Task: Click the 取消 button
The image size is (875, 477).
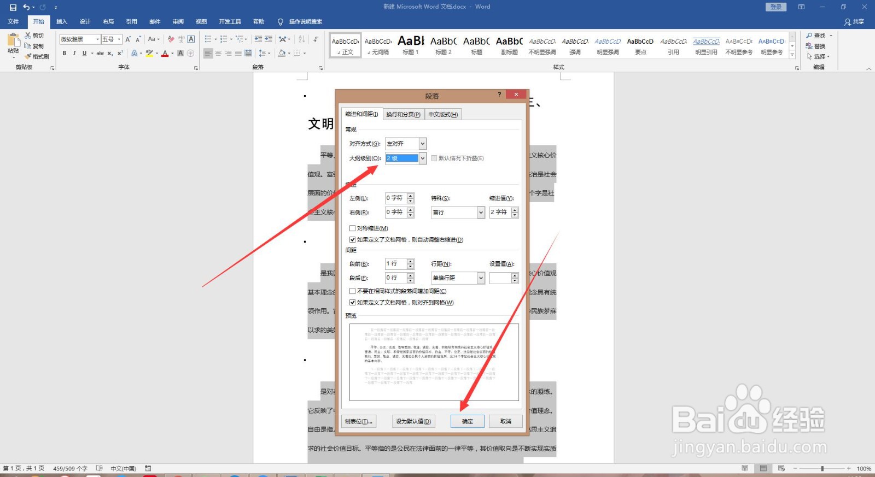Action: pyautogui.click(x=506, y=421)
